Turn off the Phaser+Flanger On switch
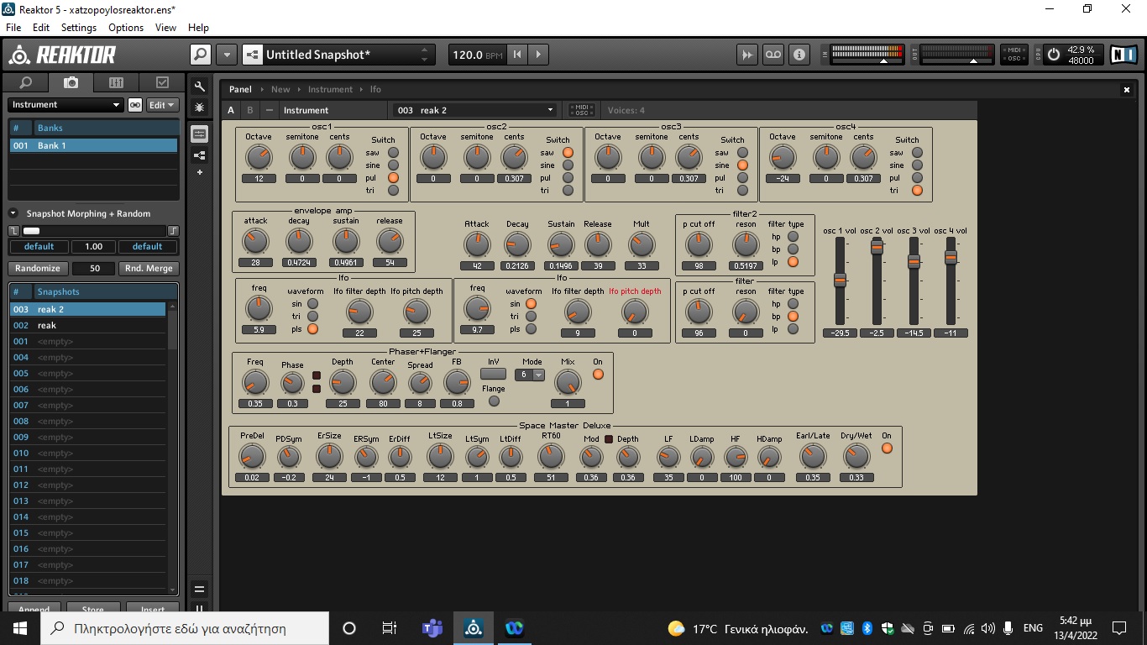1147x645 pixels. (598, 374)
